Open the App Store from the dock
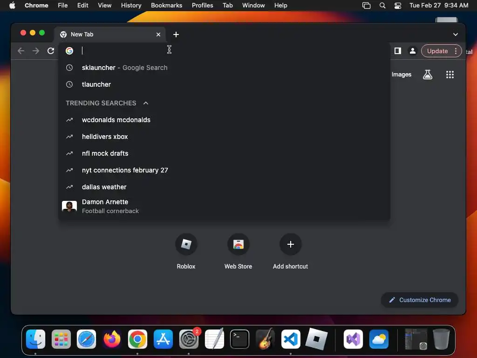 point(163,339)
